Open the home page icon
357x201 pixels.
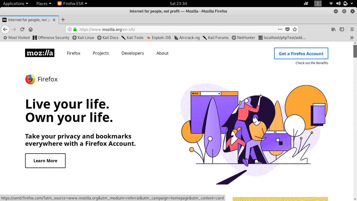pyautogui.click(x=31, y=29)
